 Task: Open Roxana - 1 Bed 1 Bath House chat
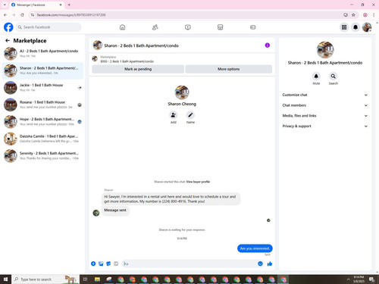click(x=42, y=105)
